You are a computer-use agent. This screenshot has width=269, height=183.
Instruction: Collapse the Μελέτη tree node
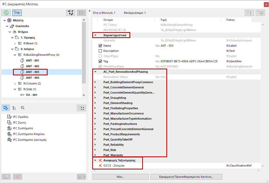[x=5, y=21]
